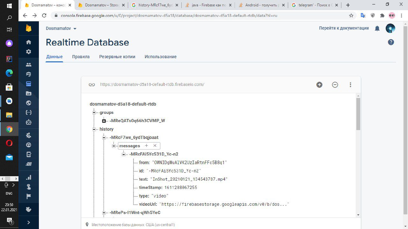408x229 pixels.
Task: Click the expand-all plus circle icon
Action: click(x=319, y=85)
